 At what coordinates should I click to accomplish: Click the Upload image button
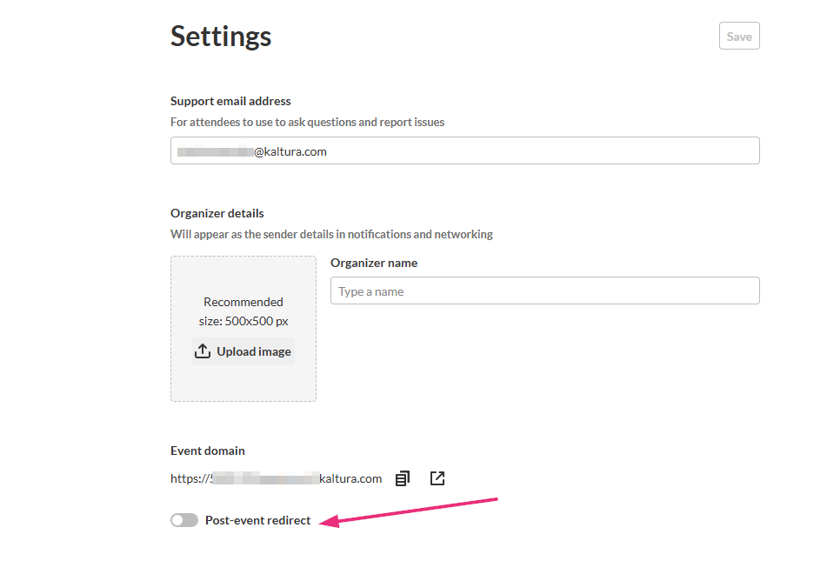[243, 351]
